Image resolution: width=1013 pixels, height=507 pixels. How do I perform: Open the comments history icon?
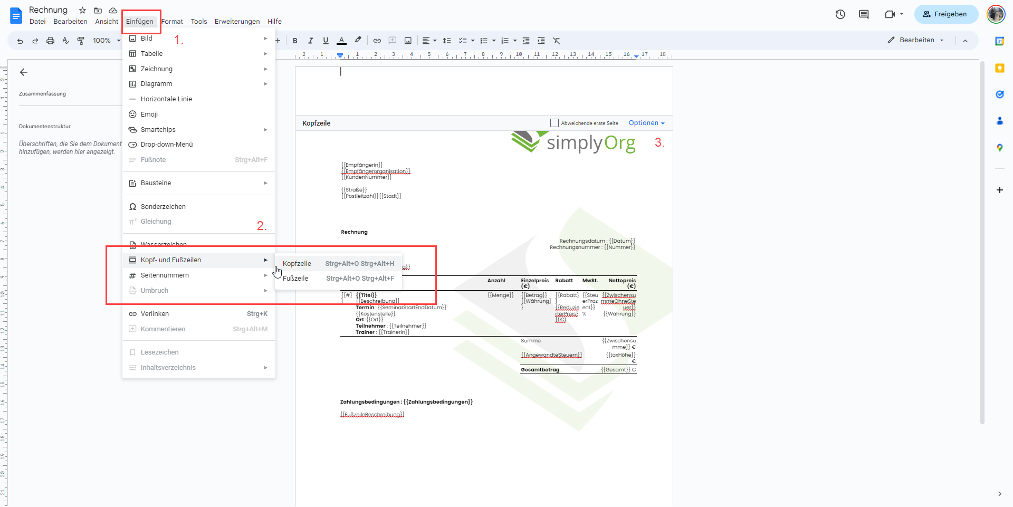point(864,14)
